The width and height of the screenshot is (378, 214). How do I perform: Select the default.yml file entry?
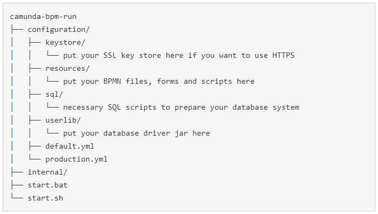70,146
